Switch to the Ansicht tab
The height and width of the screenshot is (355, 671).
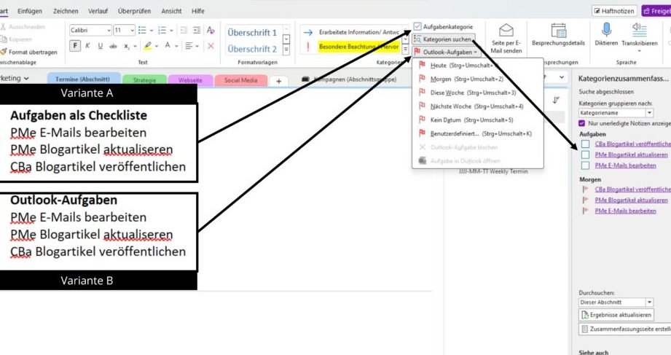[x=171, y=11]
